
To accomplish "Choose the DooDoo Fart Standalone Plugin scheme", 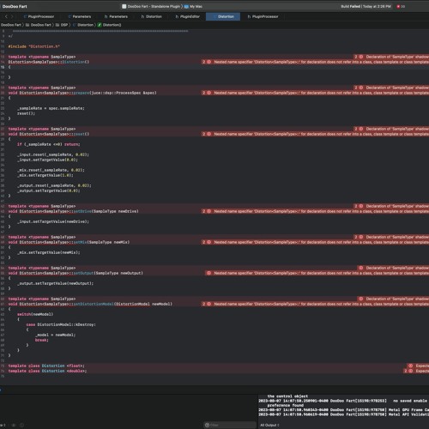I will pos(151,6).
